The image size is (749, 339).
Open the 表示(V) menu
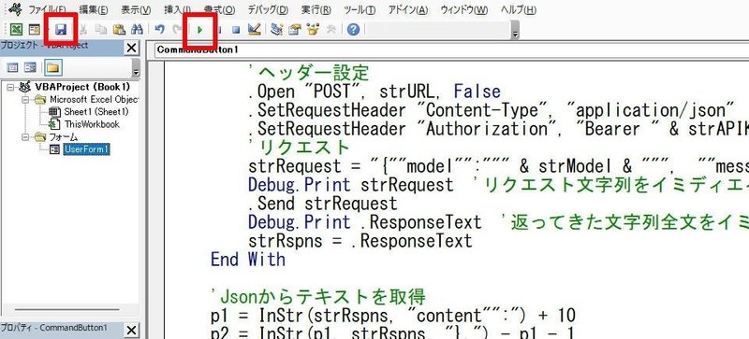pyautogui.click(x=136, y=9)
